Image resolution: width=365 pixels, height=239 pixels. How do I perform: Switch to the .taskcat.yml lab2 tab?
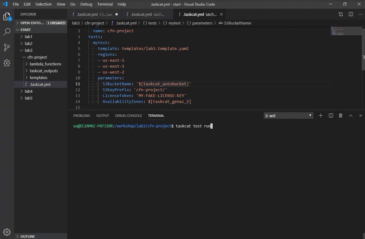click(147, 14)
